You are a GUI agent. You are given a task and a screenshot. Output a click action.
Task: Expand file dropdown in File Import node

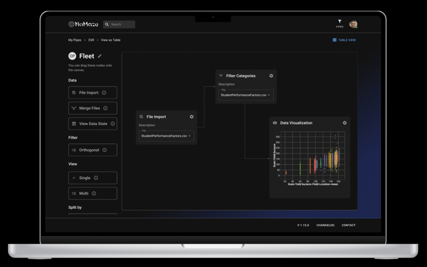click(x=189, y=136)
